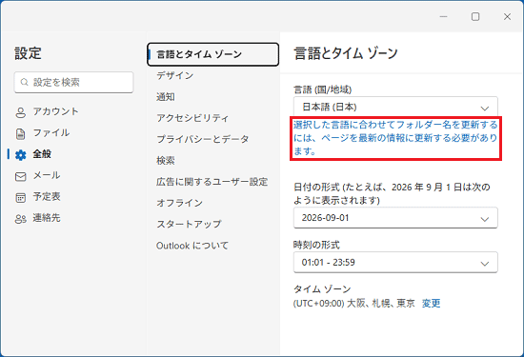Click the 言語 (国/地域) label

tap(322, 89)
